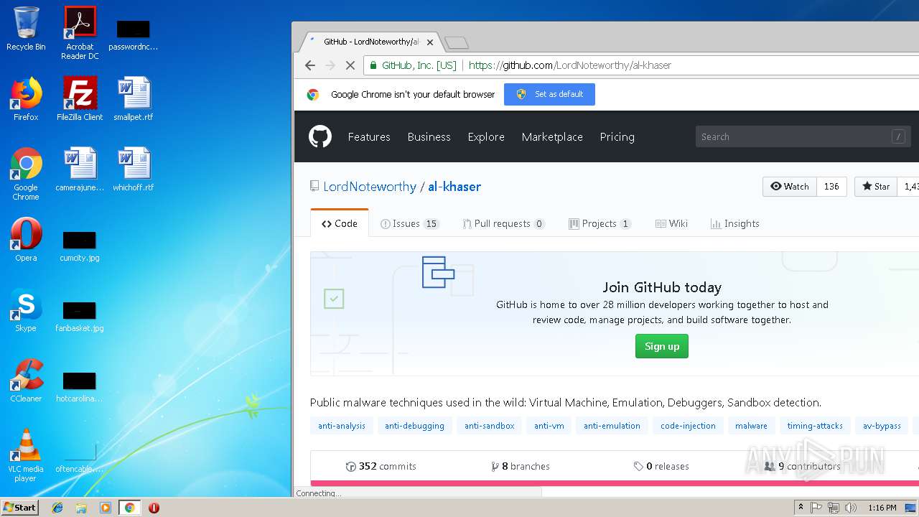
Task: Open LordNoteworthy user profile link
Action: coord(370,186)
